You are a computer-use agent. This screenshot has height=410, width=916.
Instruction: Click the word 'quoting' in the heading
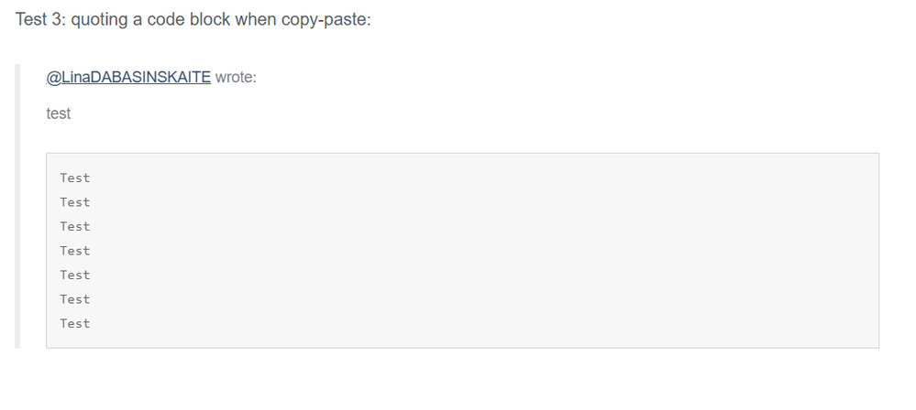click(x=99, y=19)
